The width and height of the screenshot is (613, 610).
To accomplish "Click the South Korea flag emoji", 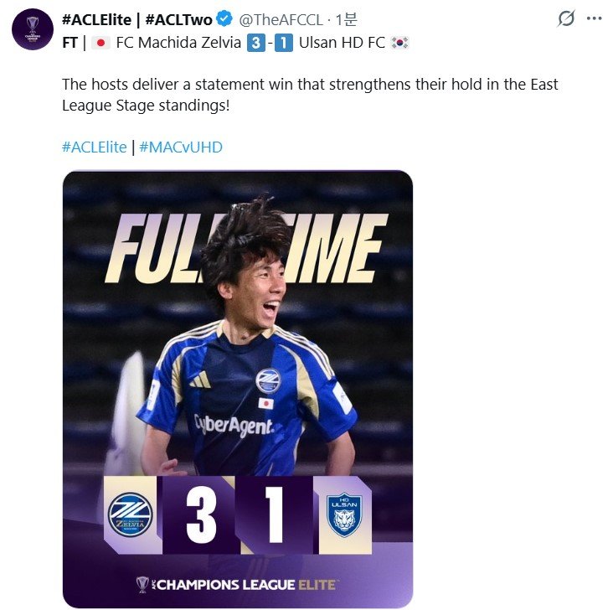I will tap(400, 43).
